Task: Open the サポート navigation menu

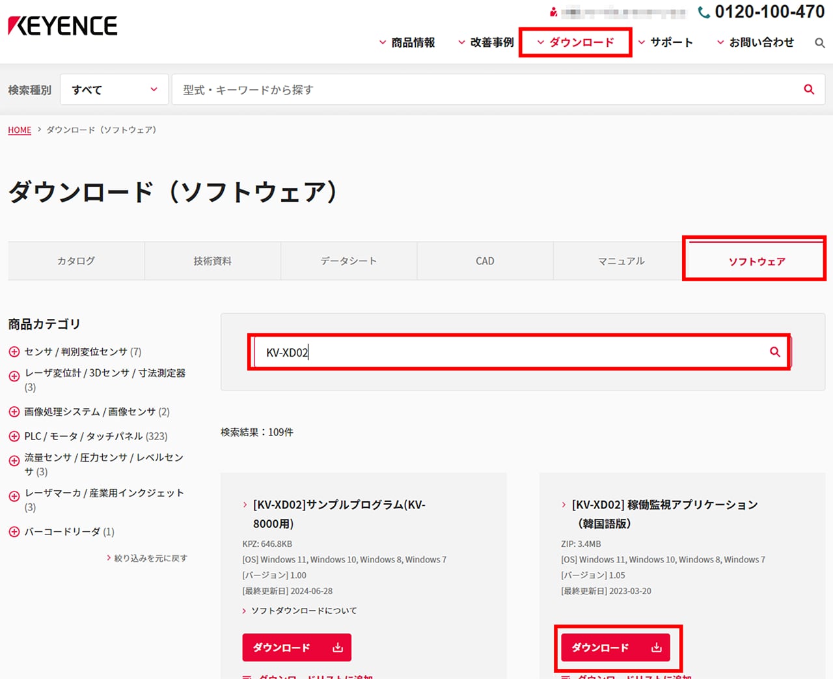Action: (x=665, y=43)
